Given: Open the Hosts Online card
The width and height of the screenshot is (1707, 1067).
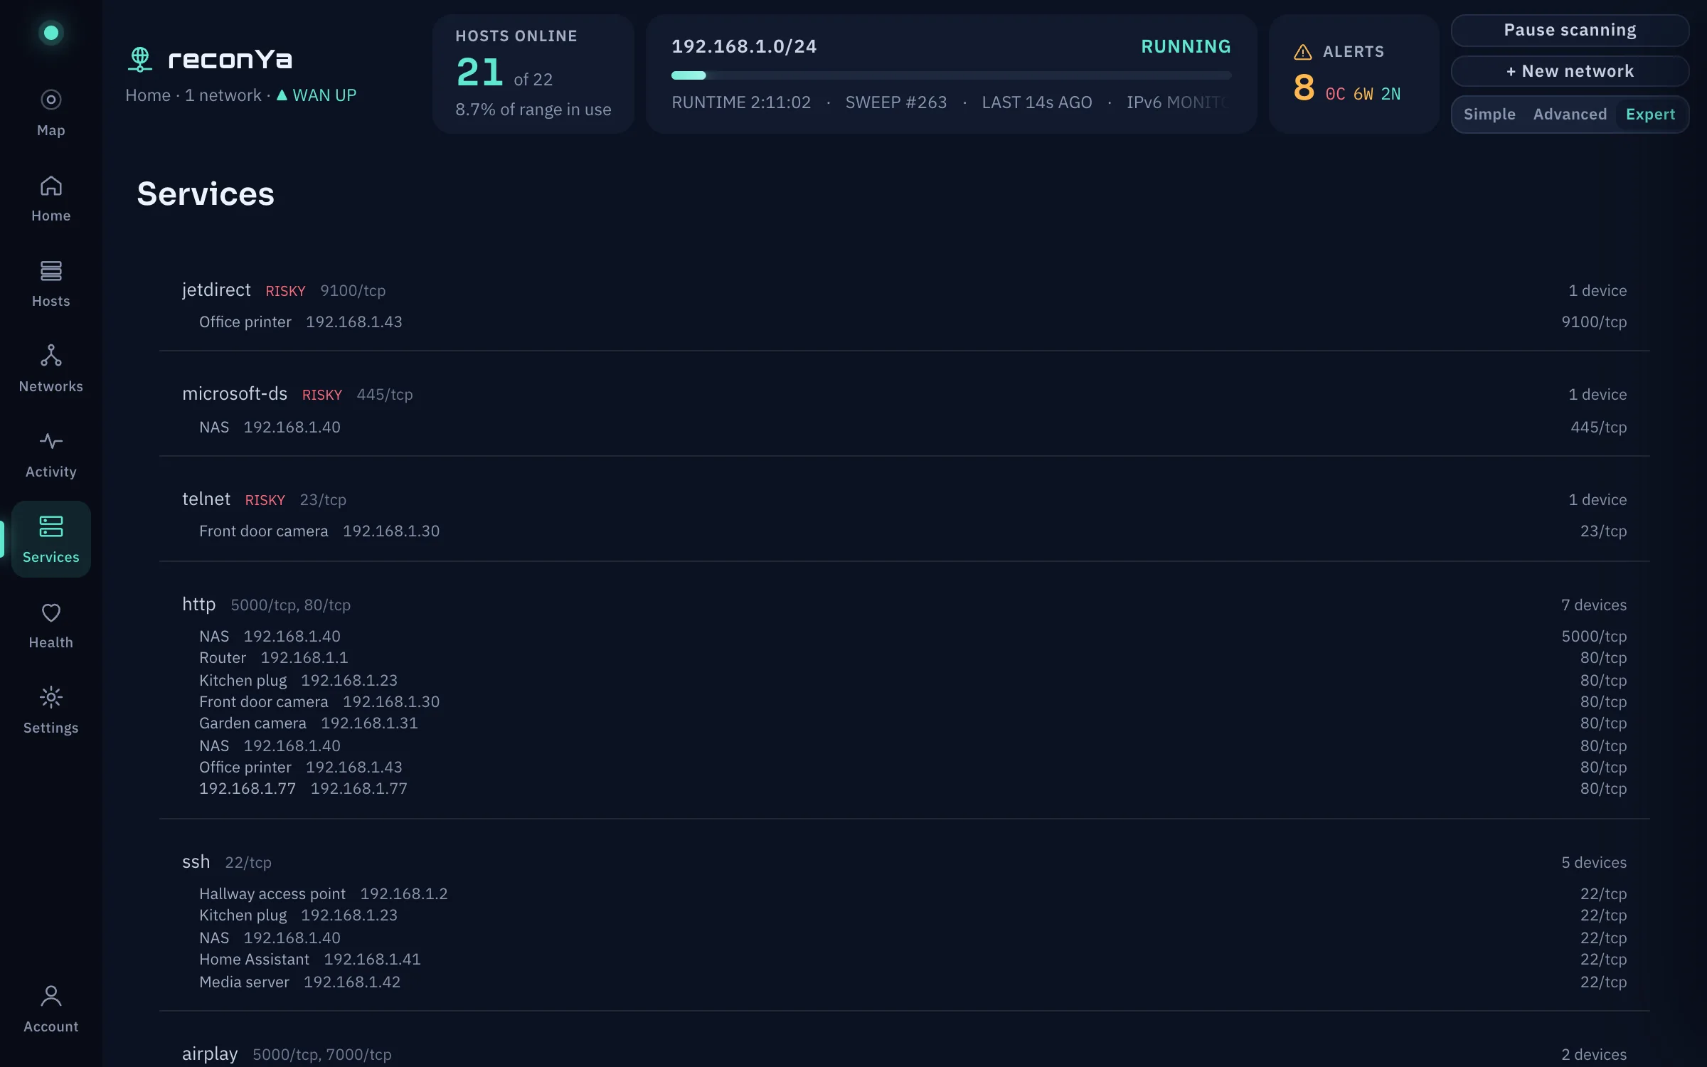Looking at the screenshot, I should pyautogui.click(x=533, y=74).
